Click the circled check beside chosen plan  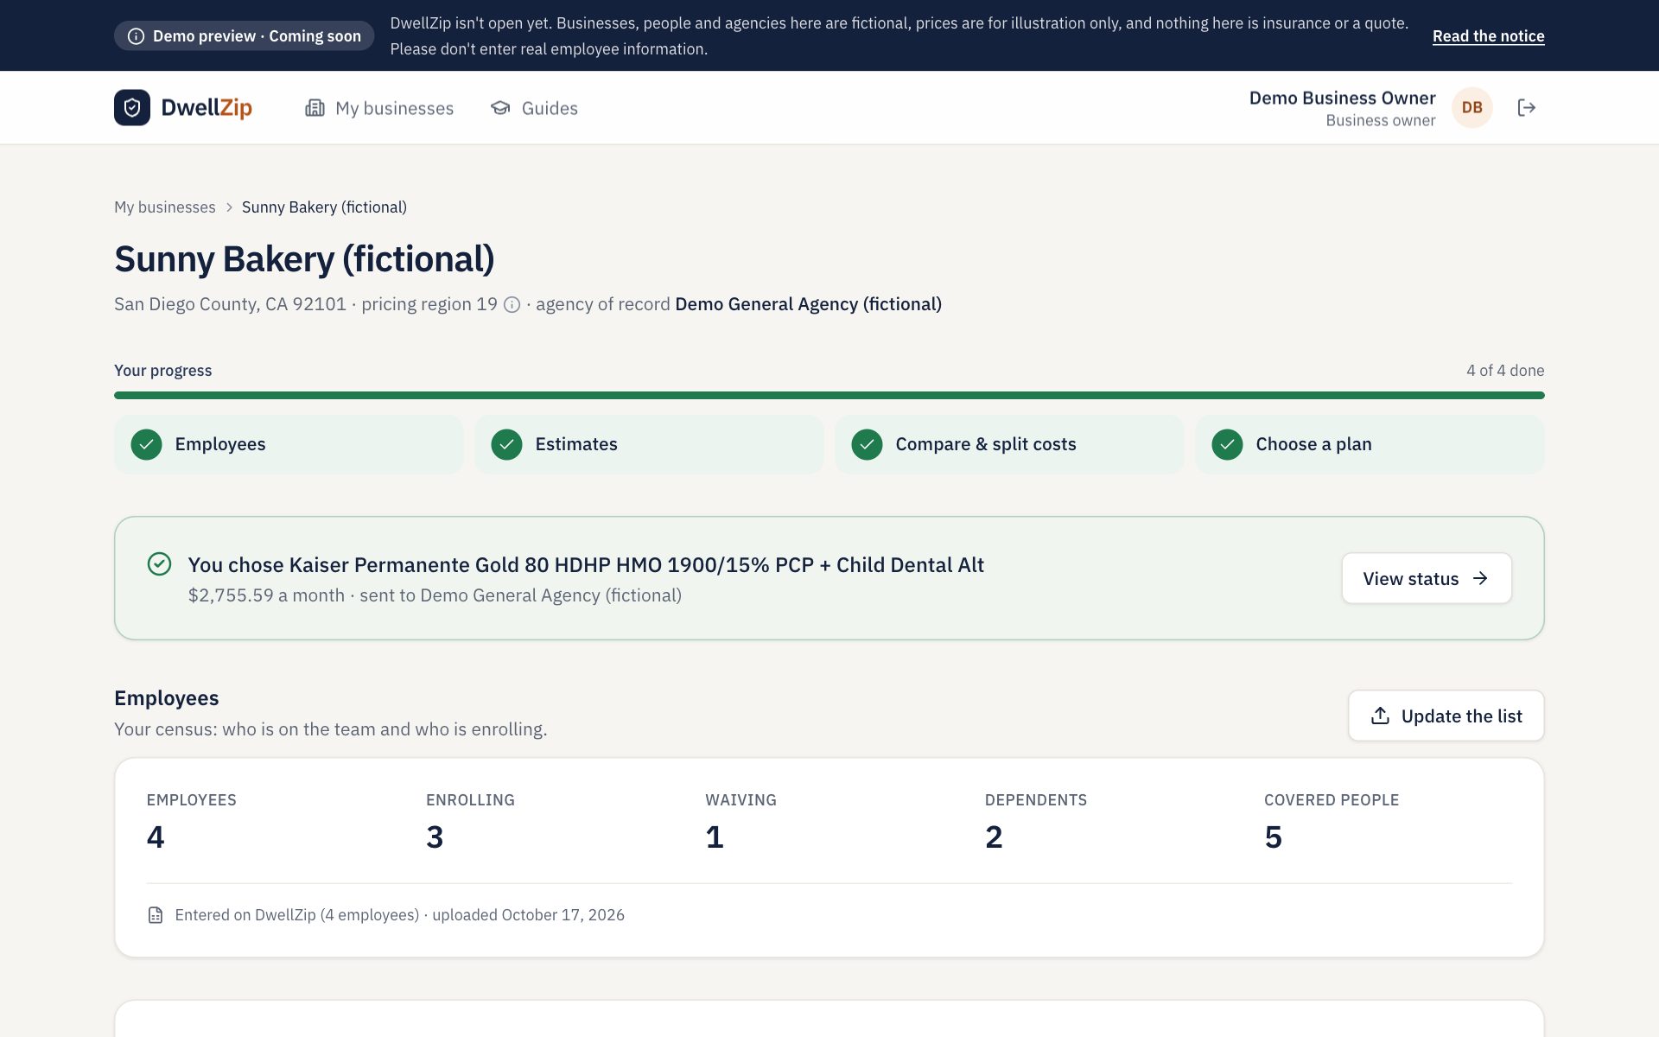pos(159,564)
